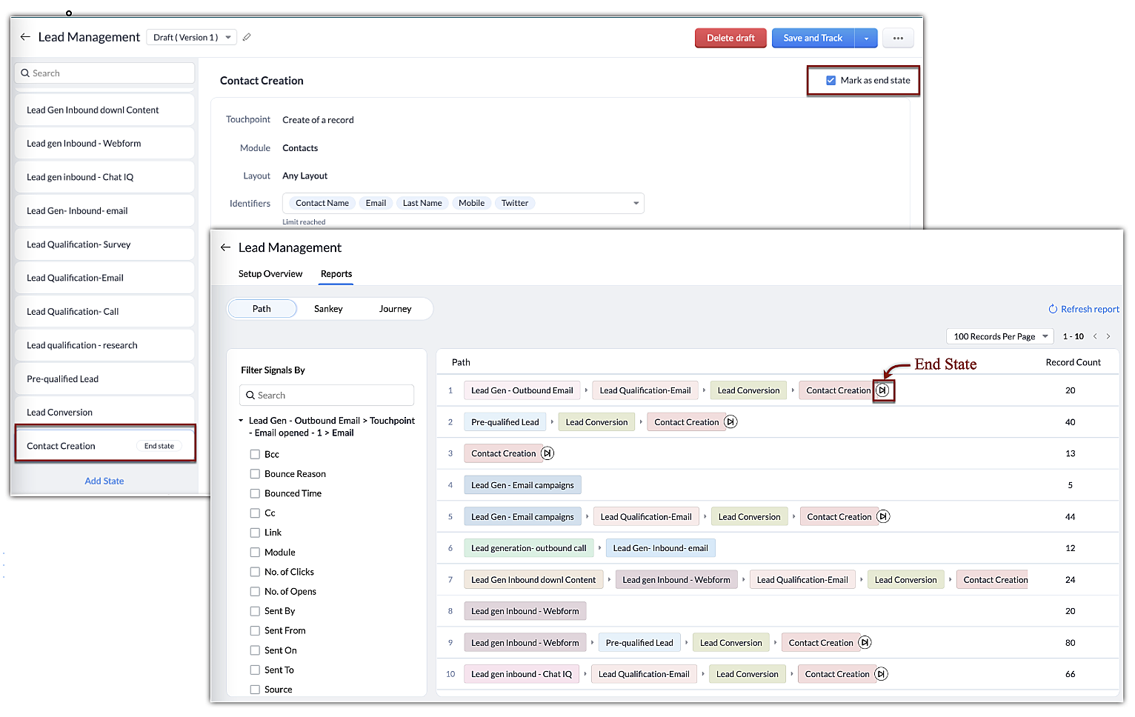
Task: Open 100 Records Per Page dropdown
Action: 1000,336
